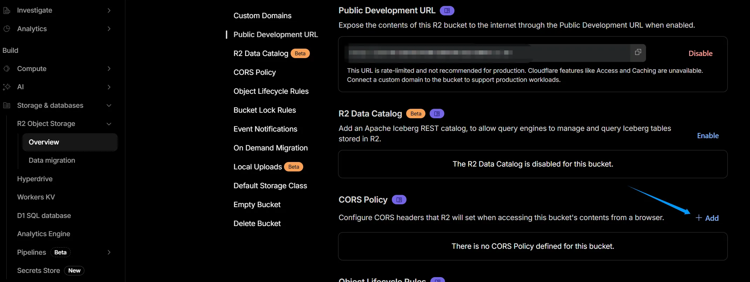Jump to Delete Bucket section

pyautogui.click(x=257, y=224)
